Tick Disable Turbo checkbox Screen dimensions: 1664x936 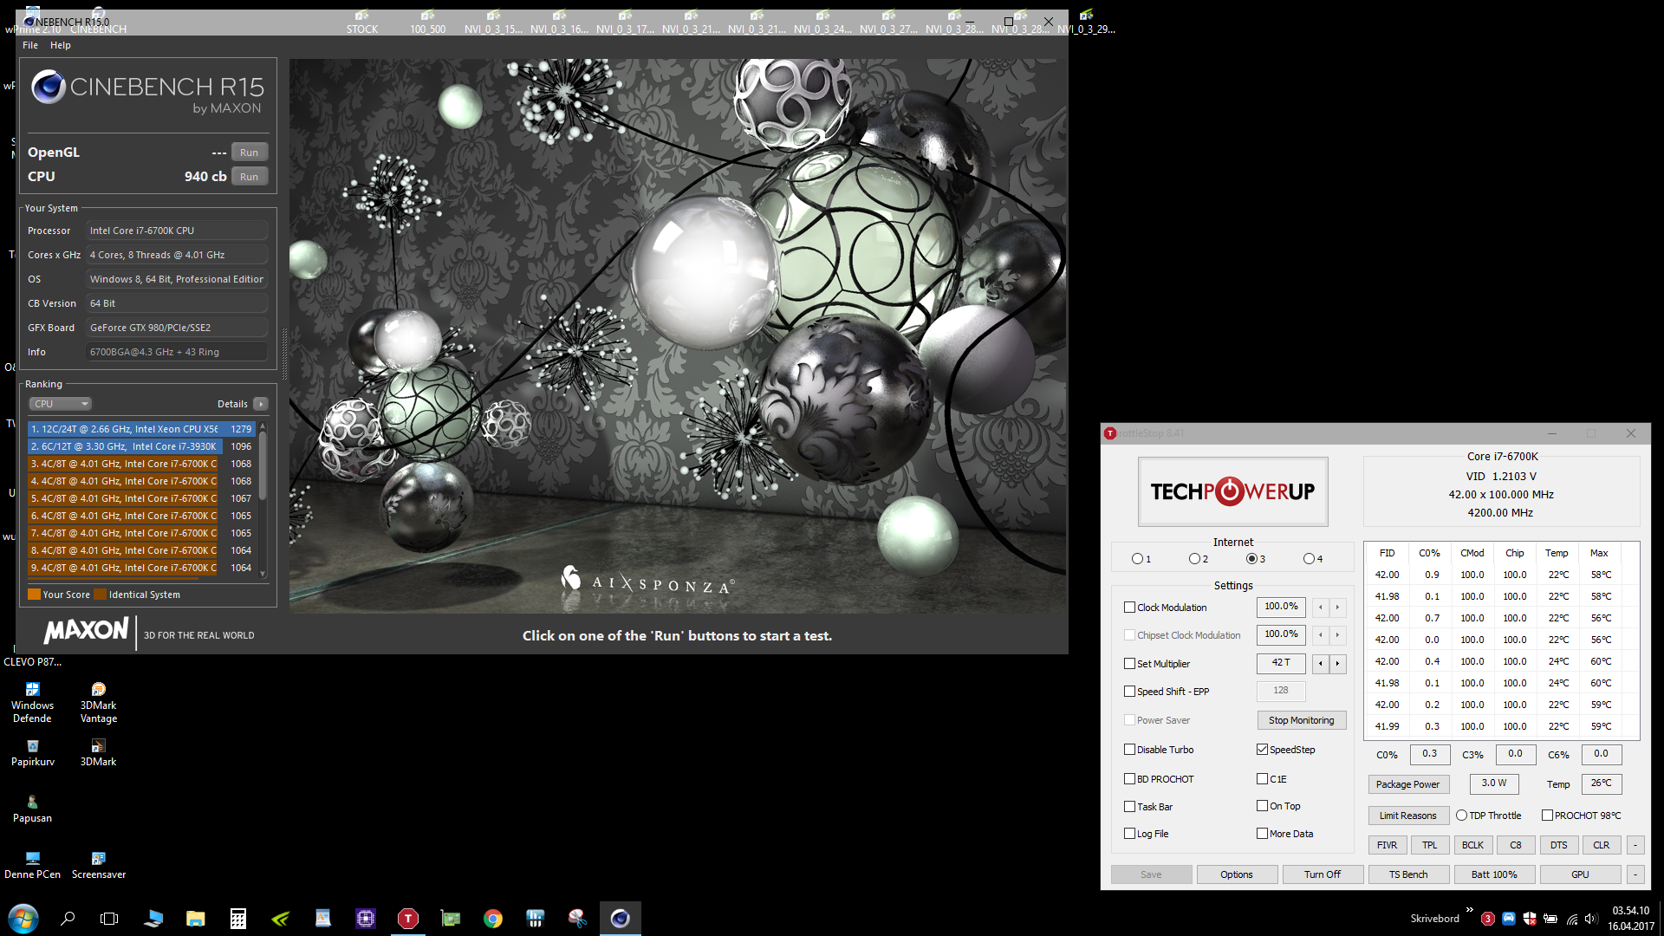tap(1129, 750)
